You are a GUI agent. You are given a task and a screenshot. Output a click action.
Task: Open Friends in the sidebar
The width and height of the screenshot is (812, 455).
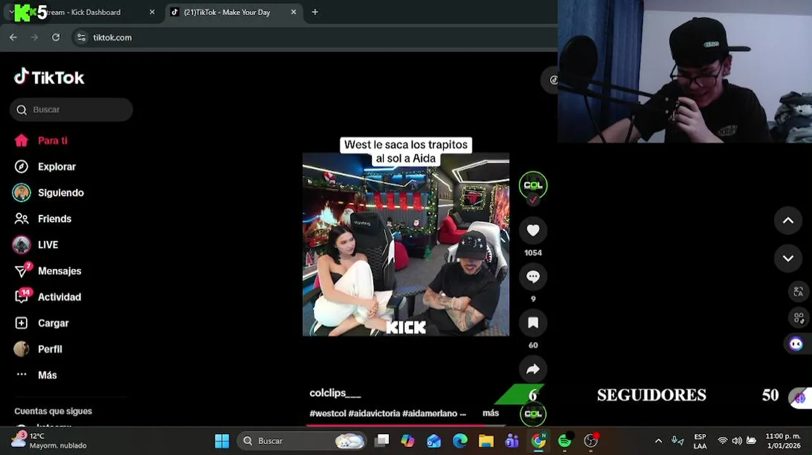click(x=43, y=219)
